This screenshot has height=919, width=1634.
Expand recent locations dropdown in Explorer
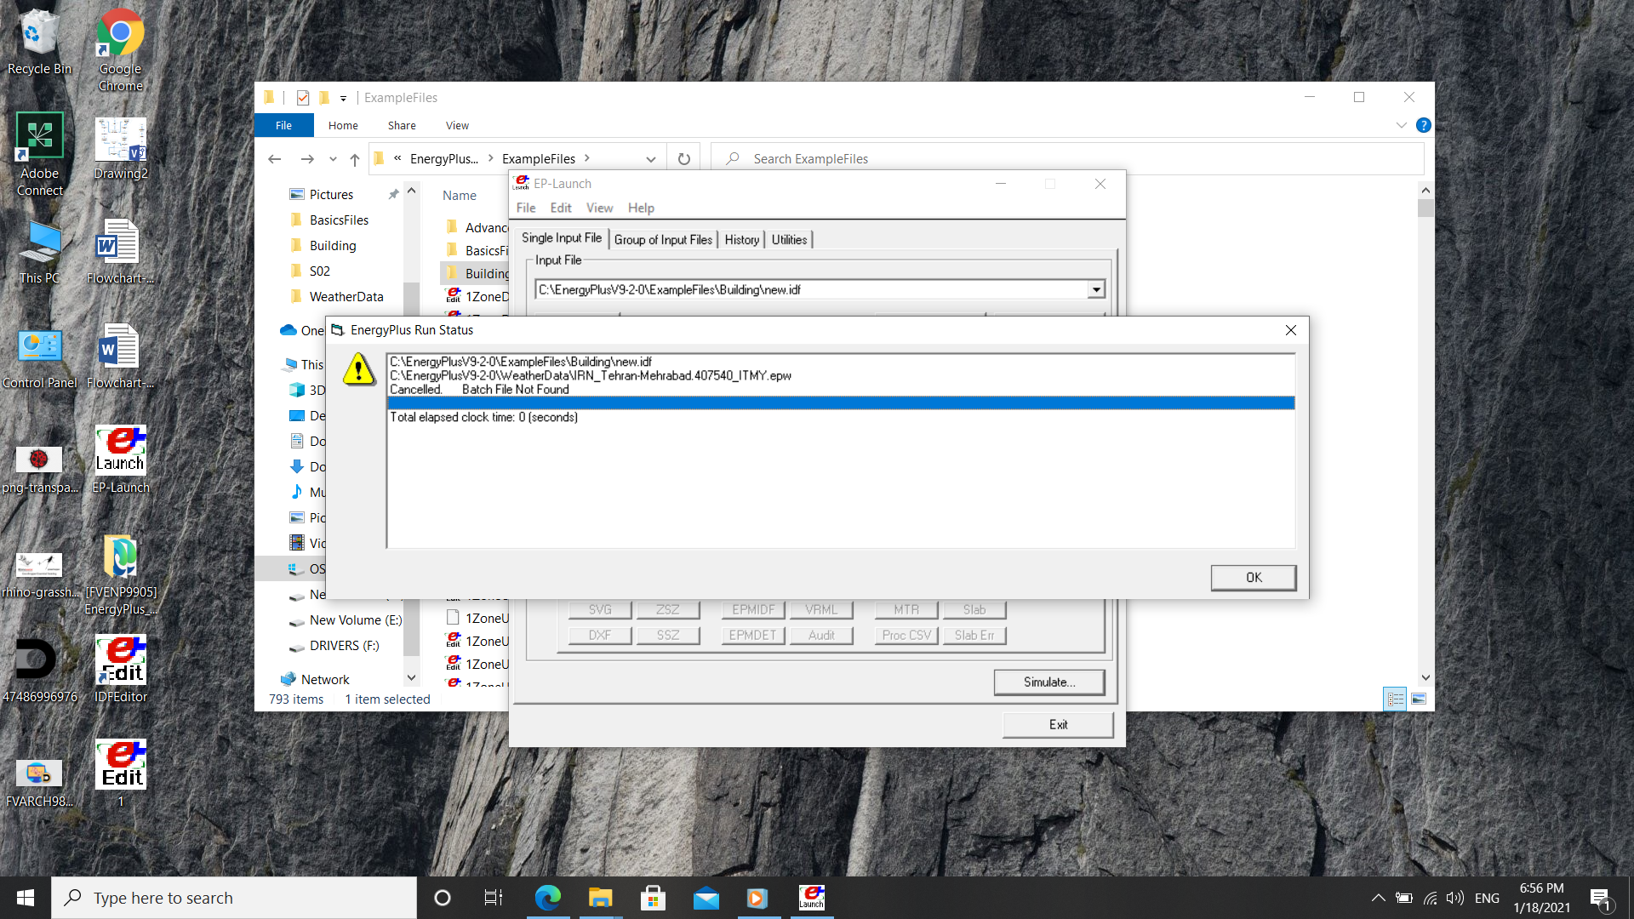tap(333, 159)
